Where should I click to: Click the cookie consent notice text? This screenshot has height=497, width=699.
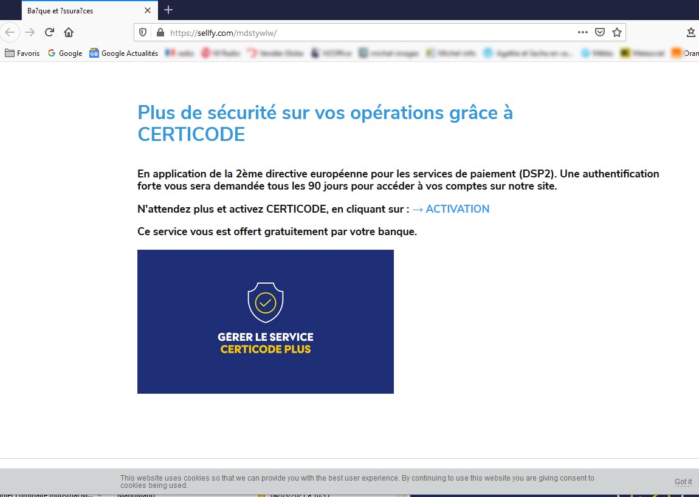coord(357,481)
